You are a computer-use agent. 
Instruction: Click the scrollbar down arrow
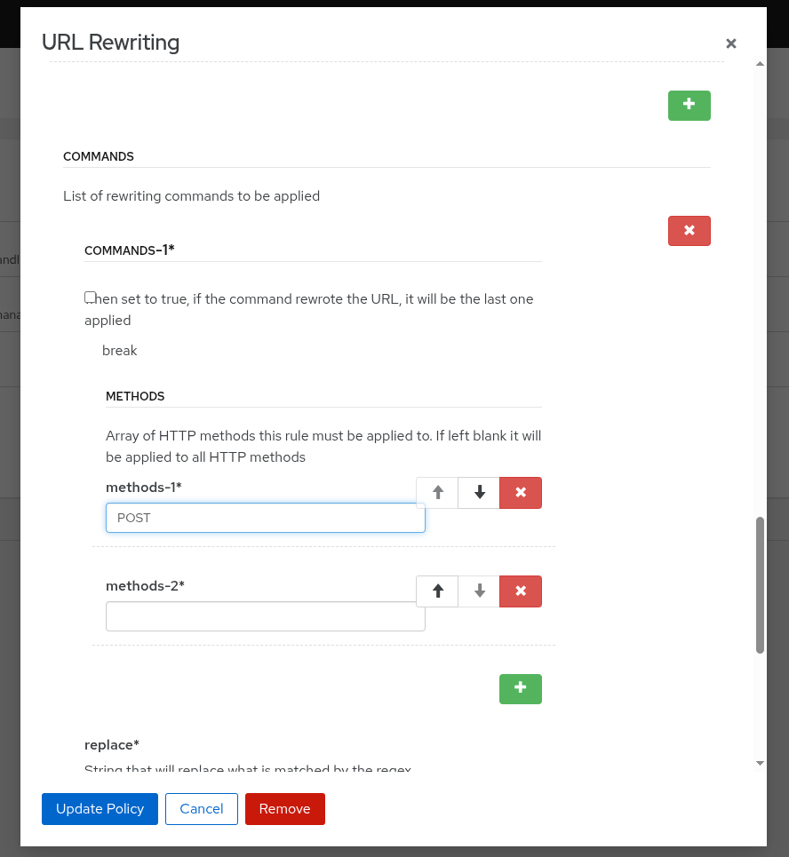pos(760,763)
